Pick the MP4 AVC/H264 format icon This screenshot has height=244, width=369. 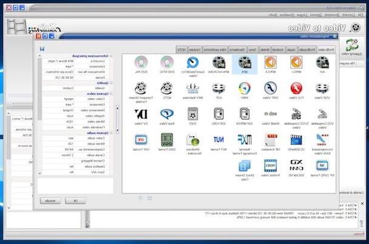(x=219, y=63)
